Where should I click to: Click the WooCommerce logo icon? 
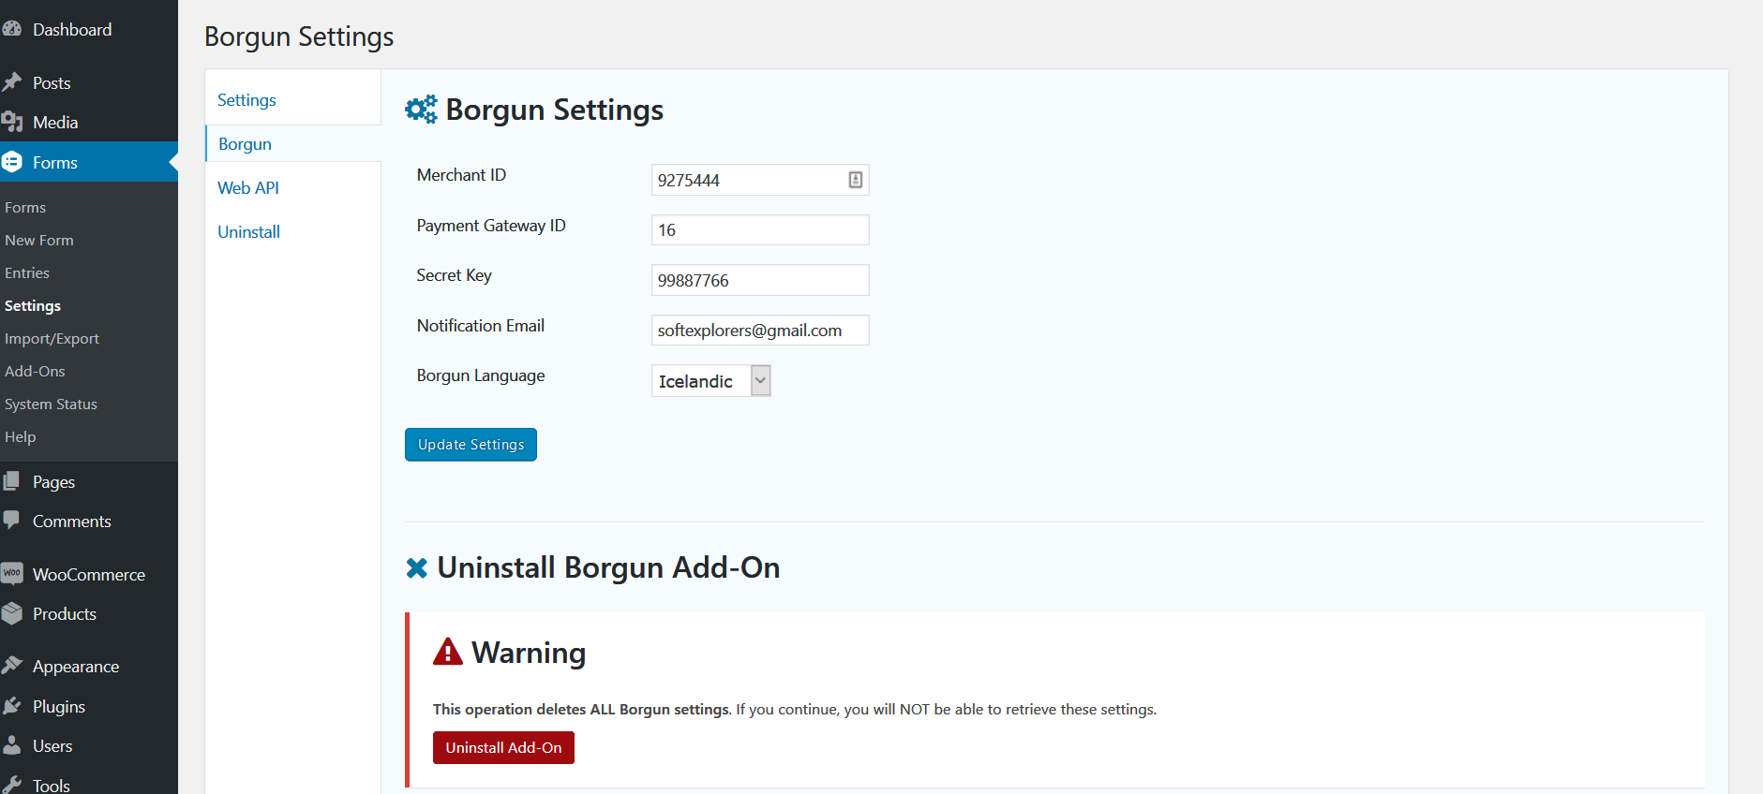(12, 573)
